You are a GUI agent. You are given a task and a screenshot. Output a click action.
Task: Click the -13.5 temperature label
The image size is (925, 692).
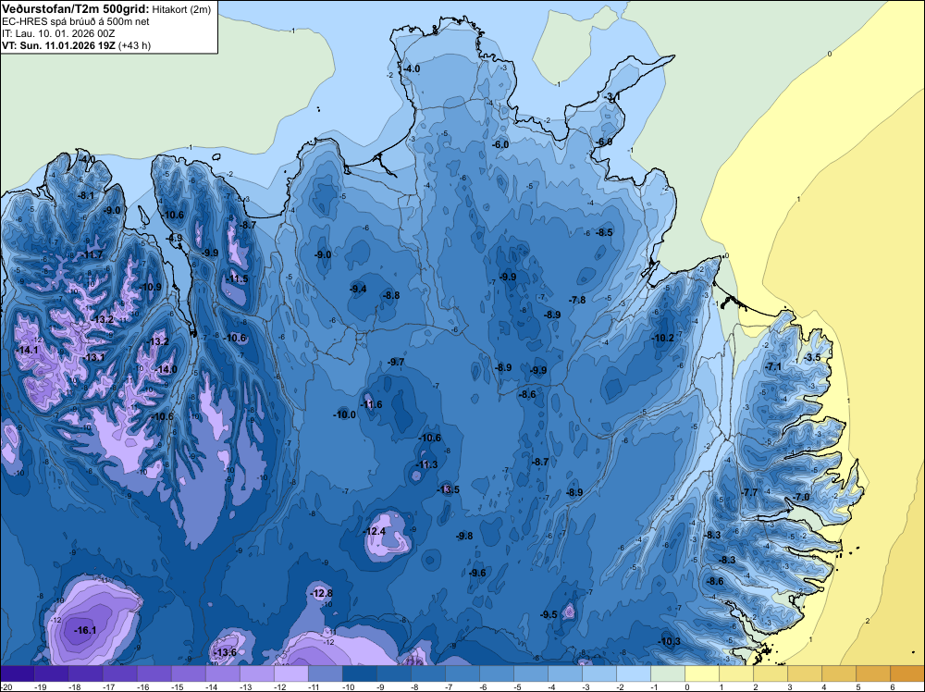click(x=449, y=489)
